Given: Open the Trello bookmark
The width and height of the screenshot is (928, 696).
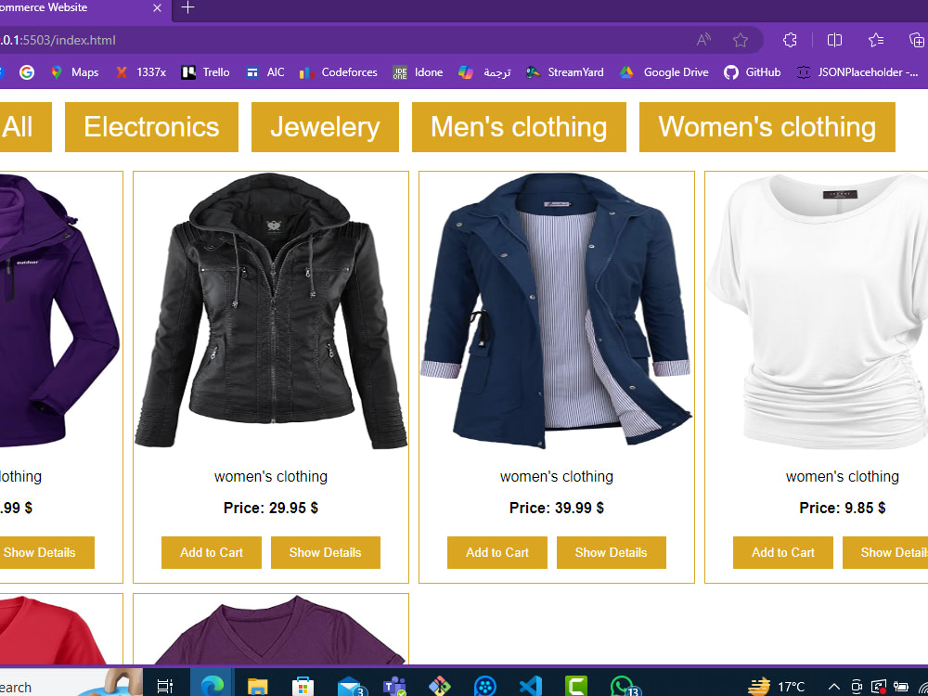Looking at the screenshot, I should [x=205, y=72].
